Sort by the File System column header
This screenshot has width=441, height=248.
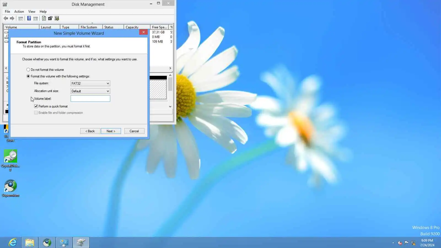pos(91,27)
